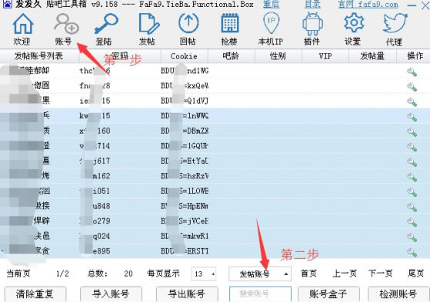
Task: Open the 官网 fafa9.com link
Action: click(368, 4)
